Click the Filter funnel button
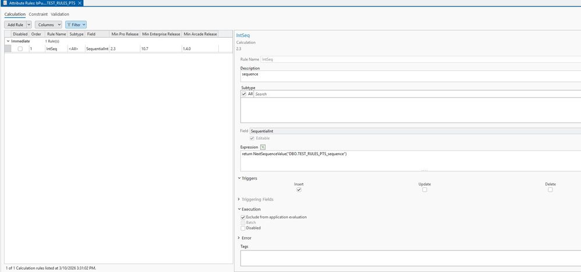The image size is (581, 272). [76, 25]
